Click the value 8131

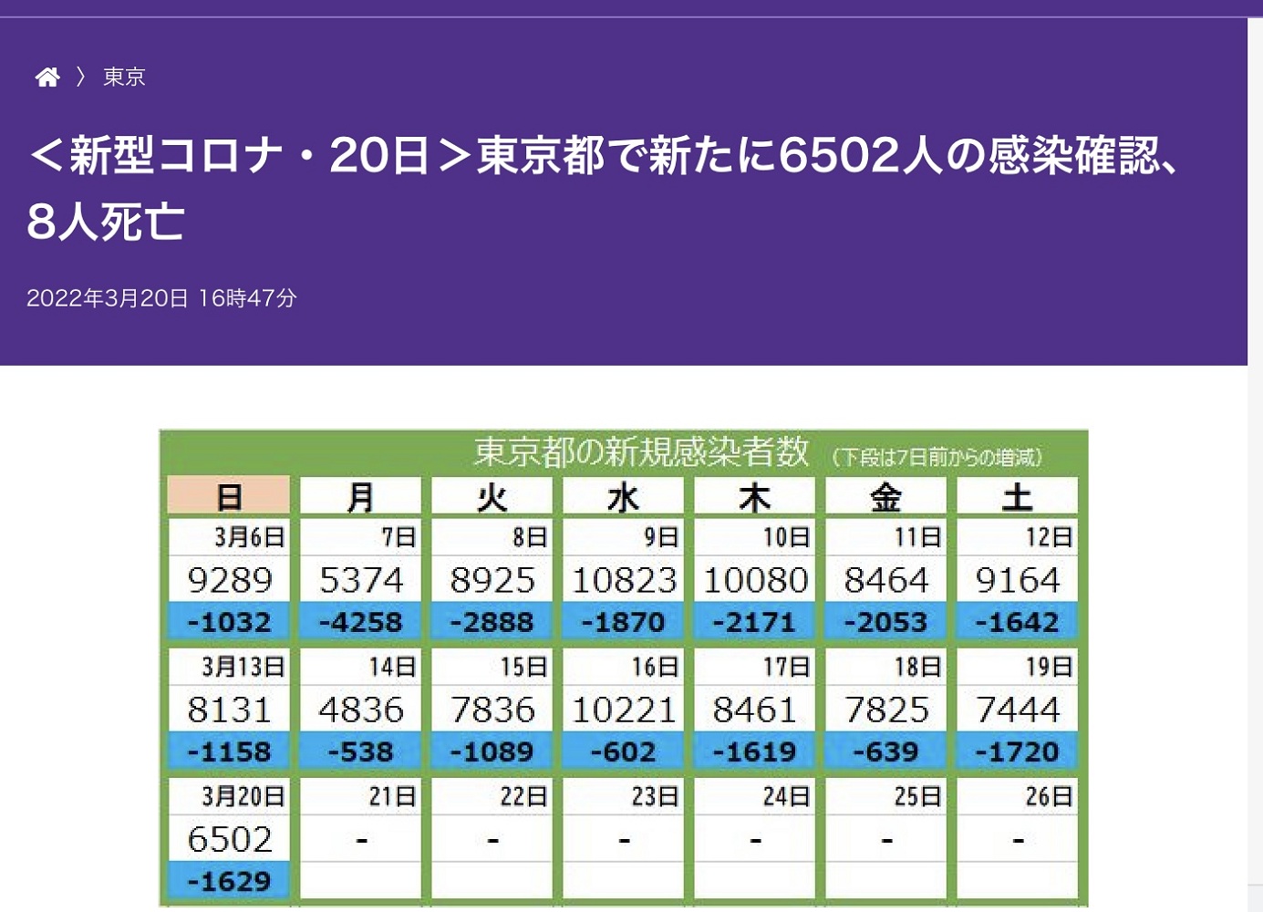229,710
